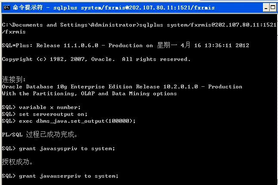Click the "grant javasyspriv to system;" command
This screenshot has height=185, width=278.
coord(67,149)
